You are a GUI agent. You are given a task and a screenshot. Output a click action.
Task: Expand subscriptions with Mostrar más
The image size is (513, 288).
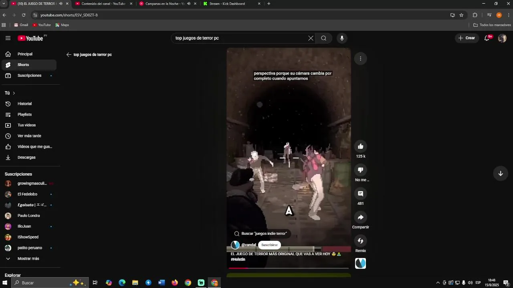click(x=28, y=259)
